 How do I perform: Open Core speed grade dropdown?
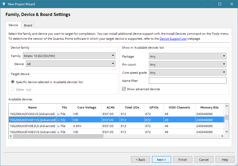click(x=187, y=73)
